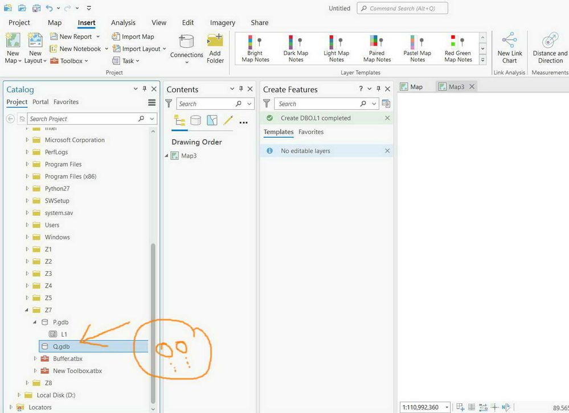Switch Contents to List By Drawing Order
Image resolution: width=569 pixels, height=413 pixels.
tap(179, 120)
